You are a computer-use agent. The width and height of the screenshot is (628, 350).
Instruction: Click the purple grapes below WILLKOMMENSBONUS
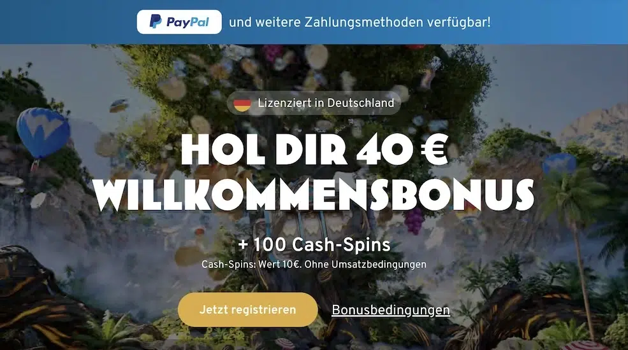click(x=414, y=221)
